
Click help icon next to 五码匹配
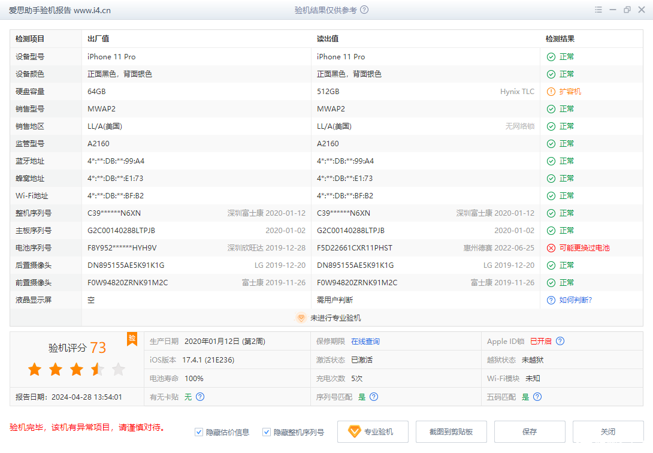click(x=537, y=397)
